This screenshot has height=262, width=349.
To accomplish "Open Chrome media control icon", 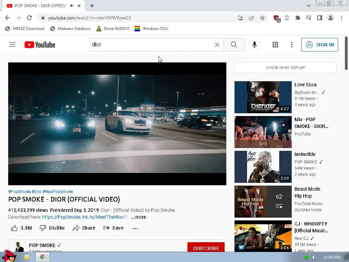I will pyautogui.click(x=308, y=18).
